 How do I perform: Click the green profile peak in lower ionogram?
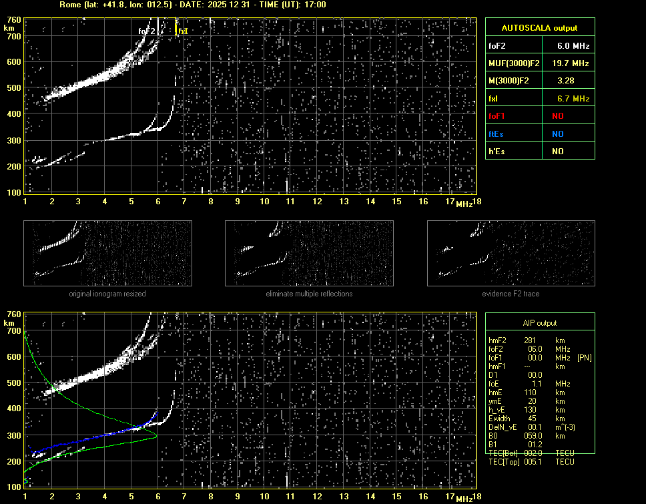click(x=155, y=437)
